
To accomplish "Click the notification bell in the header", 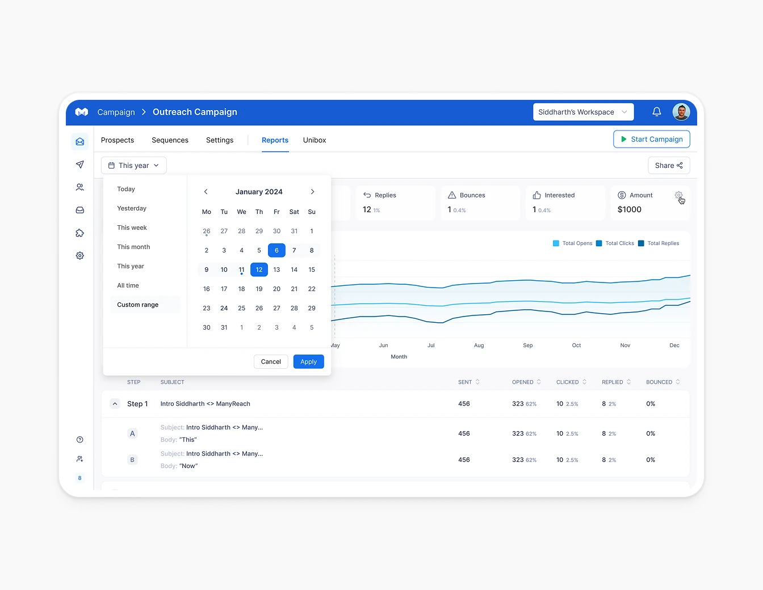I will pyautogui.click(x=656, y=112).
